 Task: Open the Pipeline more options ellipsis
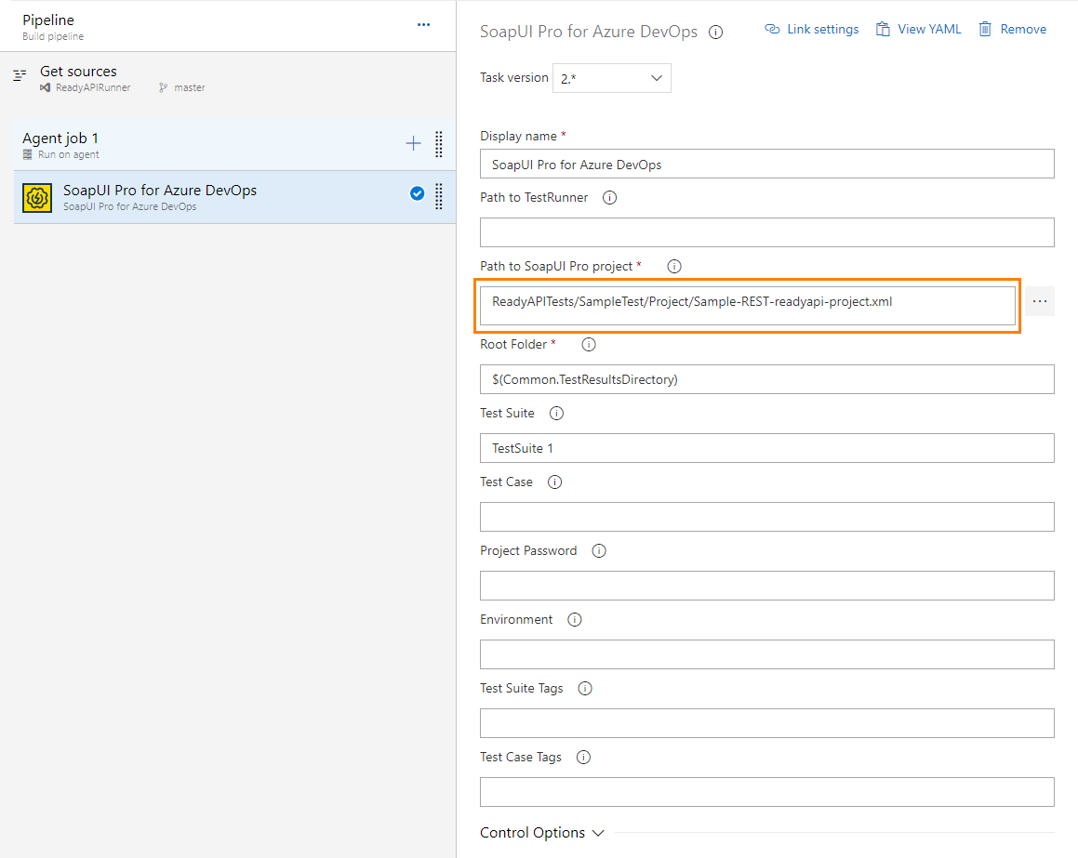(x=423, y=25)
